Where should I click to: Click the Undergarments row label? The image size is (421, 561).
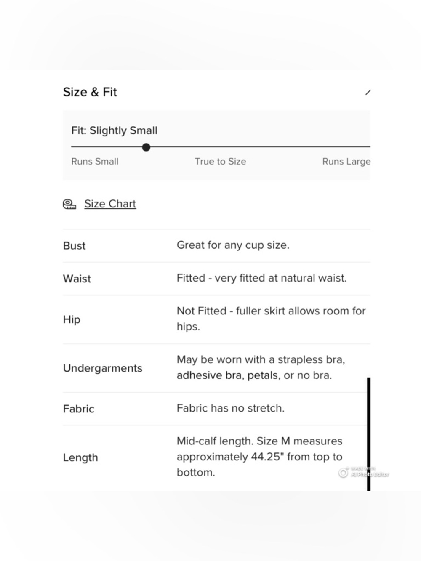pos(103,368)
